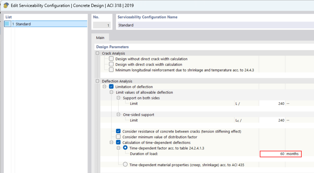Collapse the Crack Analysis section
Screen dimensions: 314x173
[x=97, y=53]
